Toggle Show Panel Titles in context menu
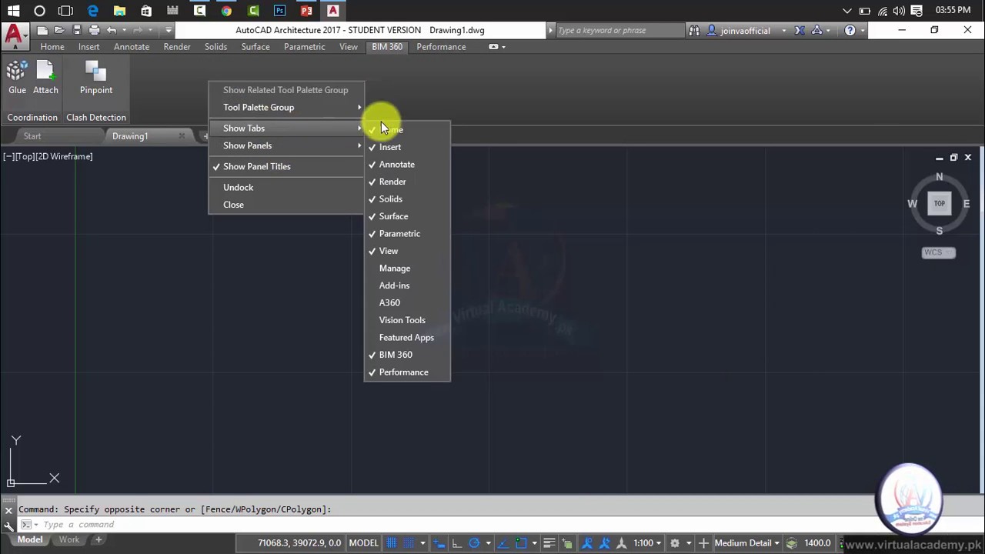985x554 pixels. tap(286, 166)
